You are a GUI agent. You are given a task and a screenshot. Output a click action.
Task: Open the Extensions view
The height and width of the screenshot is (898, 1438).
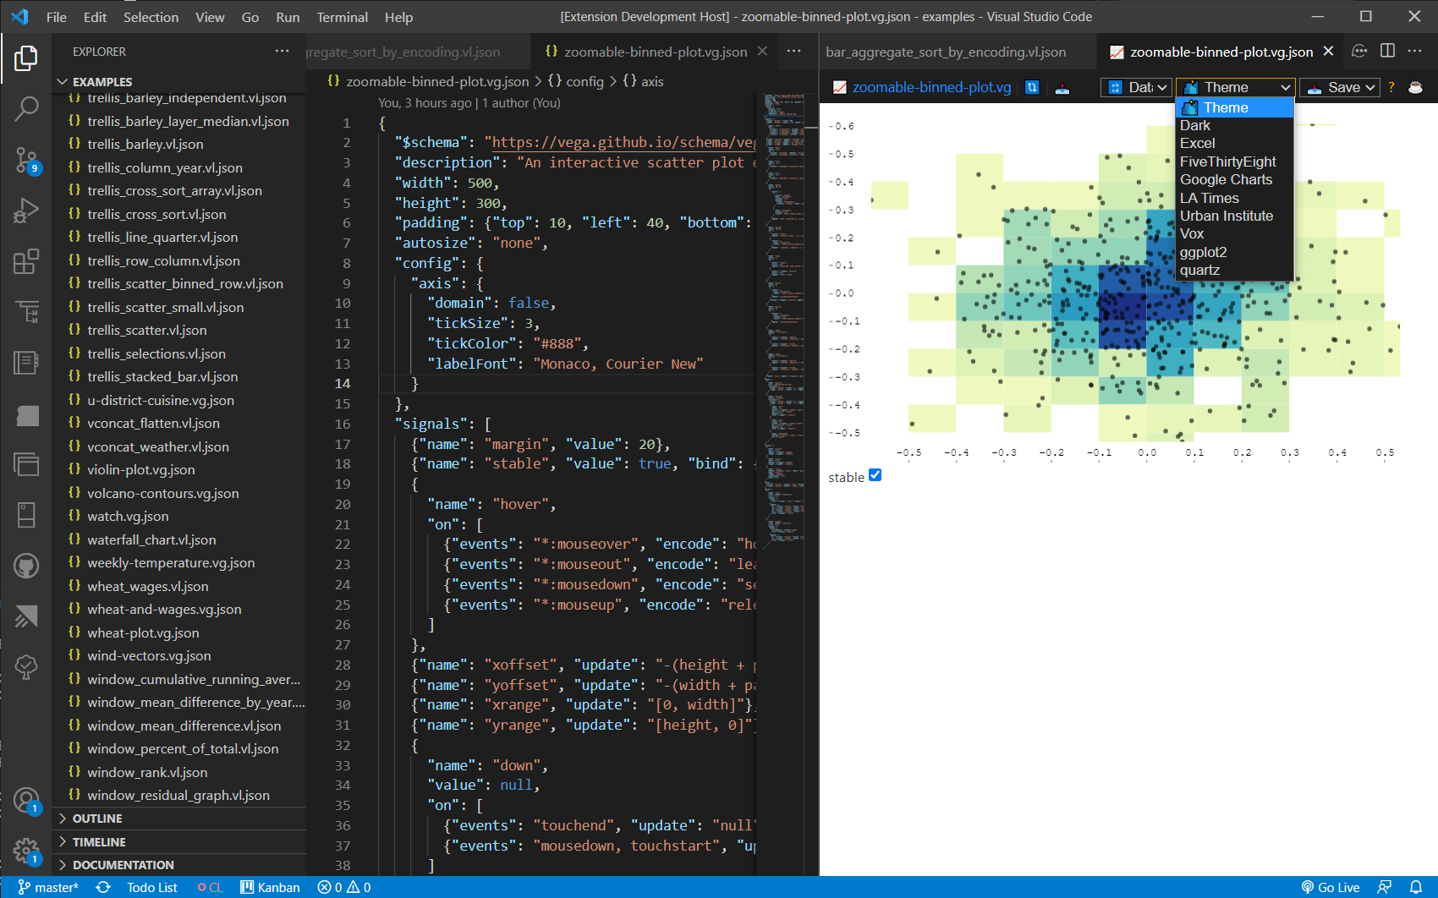(25, 261)
